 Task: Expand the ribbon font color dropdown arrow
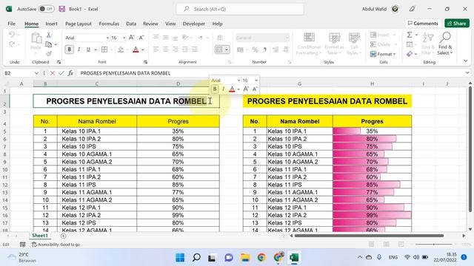pyautogui.click(x=143, y=50)
